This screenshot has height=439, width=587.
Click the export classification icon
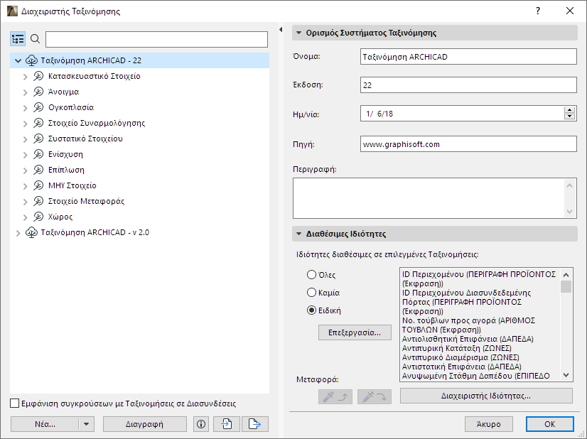pyautogui.click(x=255, y=424)
